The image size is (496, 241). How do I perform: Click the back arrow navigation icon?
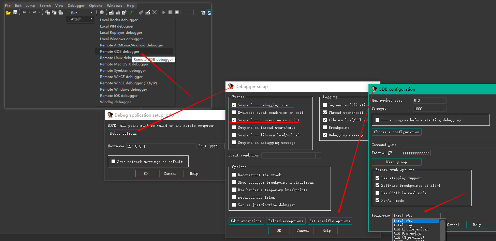25,13
